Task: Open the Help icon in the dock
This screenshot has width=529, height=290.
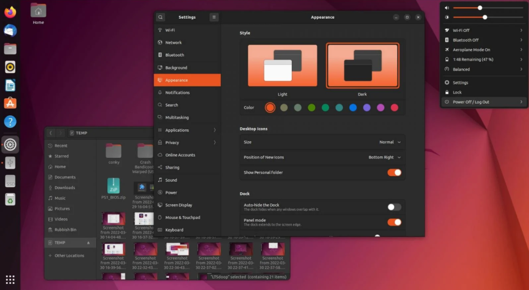Action: [10, 121]
